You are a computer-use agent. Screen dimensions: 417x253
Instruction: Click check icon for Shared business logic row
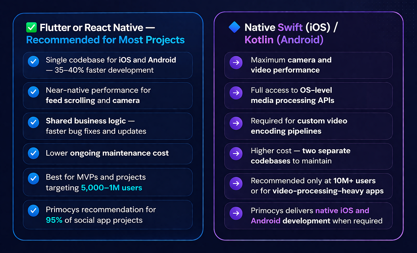coord(33,122)
